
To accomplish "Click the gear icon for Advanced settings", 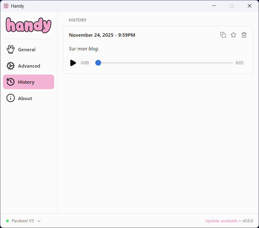I will (x=11, y=66).
